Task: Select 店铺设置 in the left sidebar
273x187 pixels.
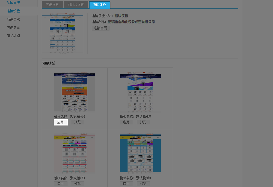Action: point(13,11)
